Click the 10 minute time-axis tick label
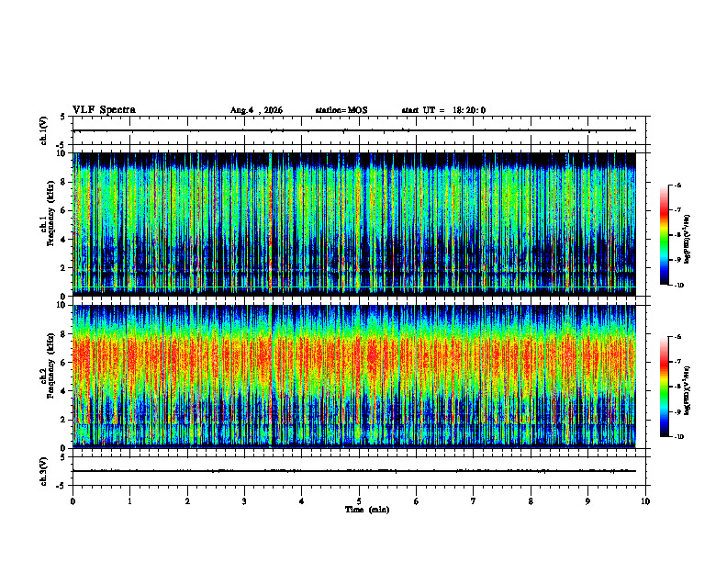727x562 pixels. pos(645,501)
